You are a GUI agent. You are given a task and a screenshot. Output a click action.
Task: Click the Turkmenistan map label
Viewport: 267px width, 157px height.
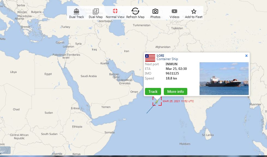click(x=141, y=25)
